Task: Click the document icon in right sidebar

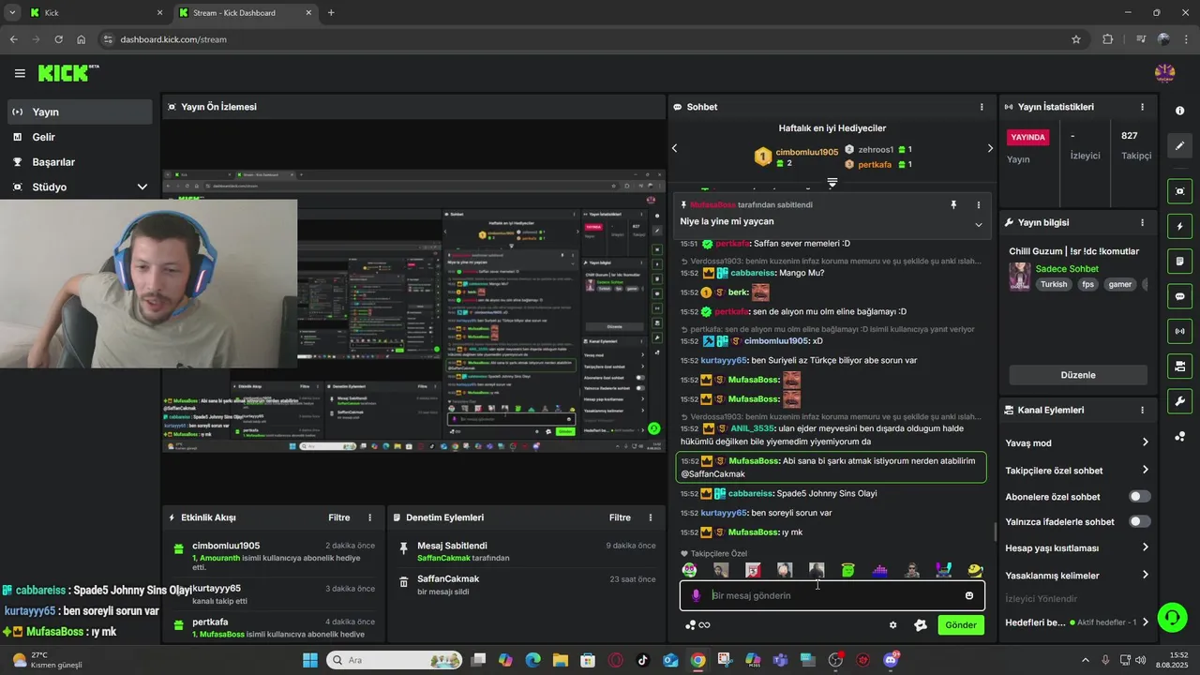Action: click(1179, 262)
